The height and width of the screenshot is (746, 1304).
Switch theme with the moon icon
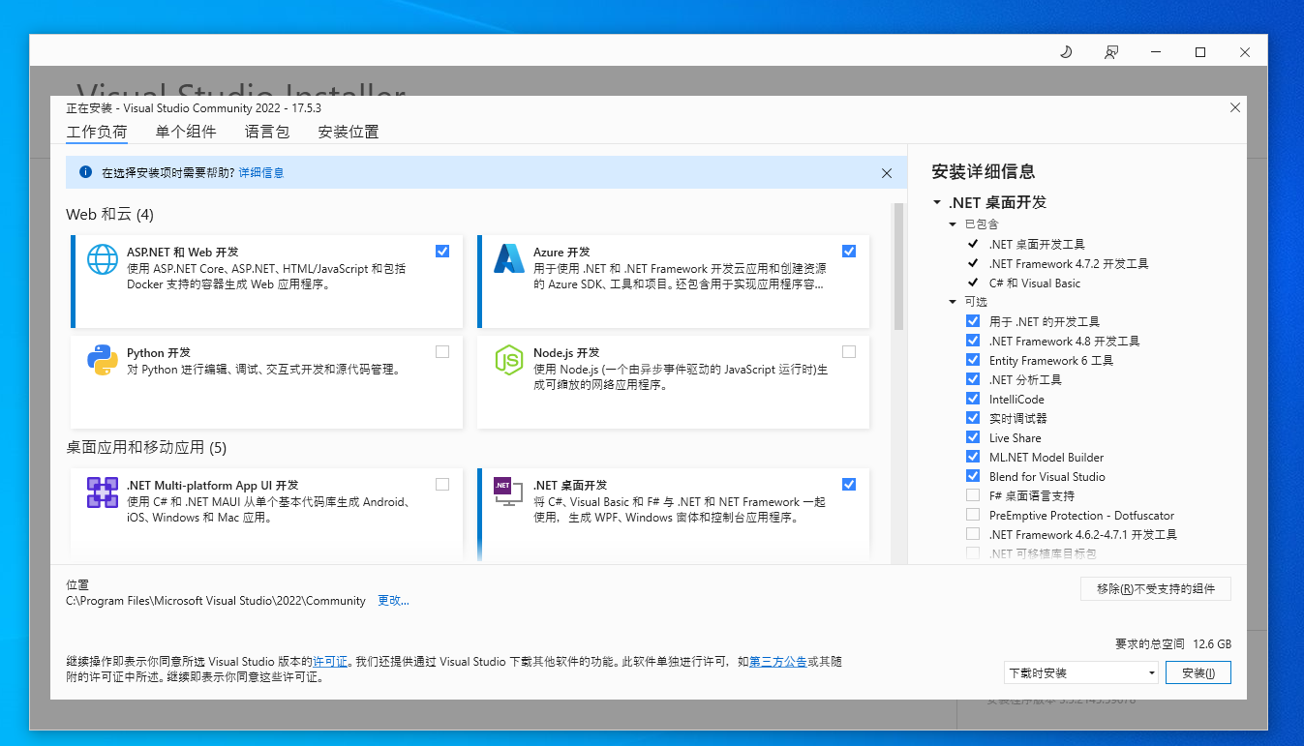click(x=1066, y=51)
